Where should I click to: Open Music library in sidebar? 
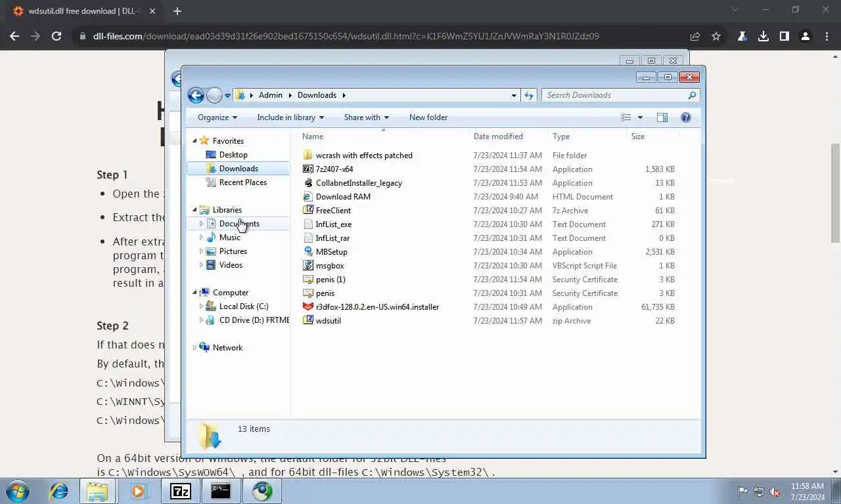(229, 238)
